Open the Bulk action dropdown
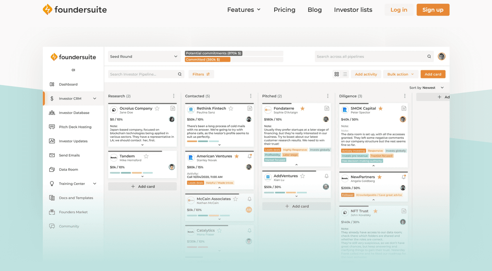 401,74
